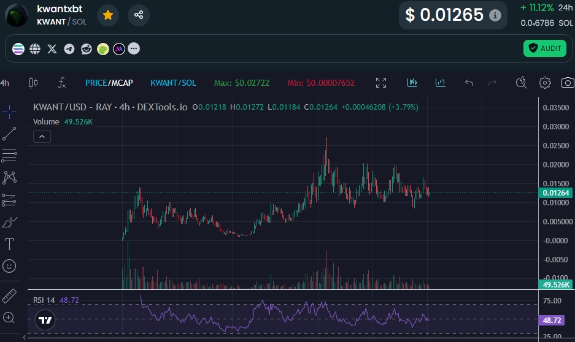Viewport: 575px width, 342px height.
Task: Toggle the first chart layout icon
Action: pos(412,83)
